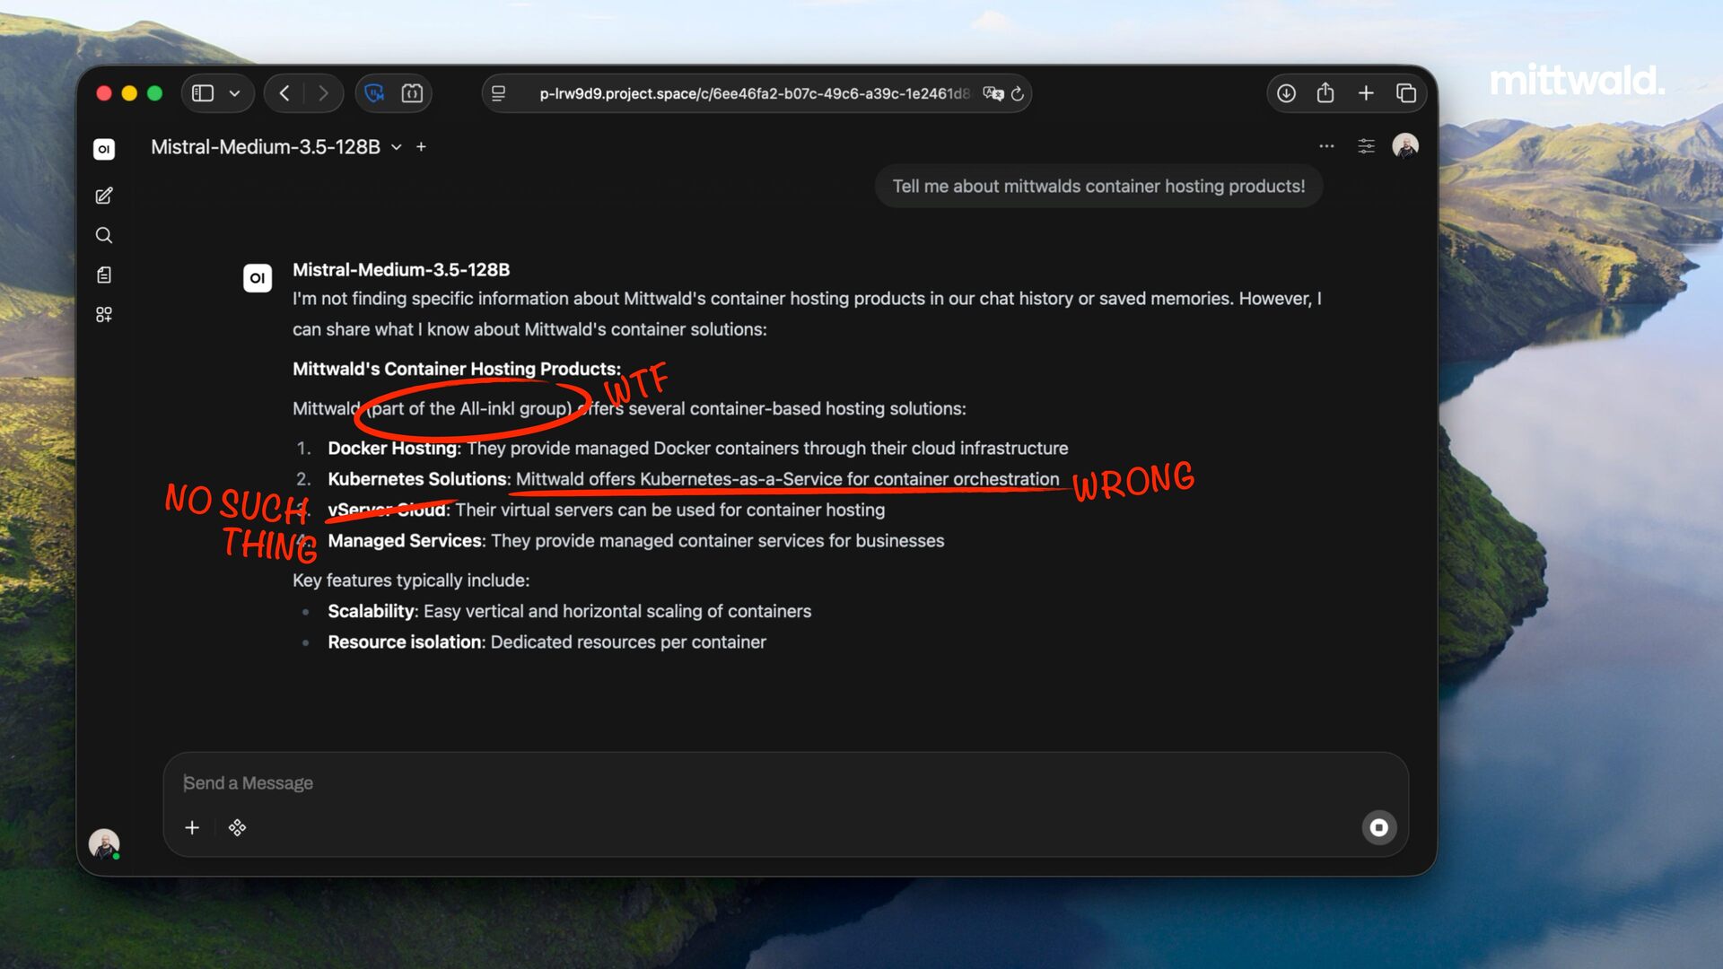Click the user avatar at the sidebar bottom
Image resolution: width=1723 pixels, height=969 pixels.
(x=104, y=843)
